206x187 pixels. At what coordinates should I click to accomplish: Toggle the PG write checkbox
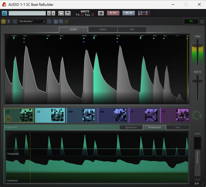point(82,15)
